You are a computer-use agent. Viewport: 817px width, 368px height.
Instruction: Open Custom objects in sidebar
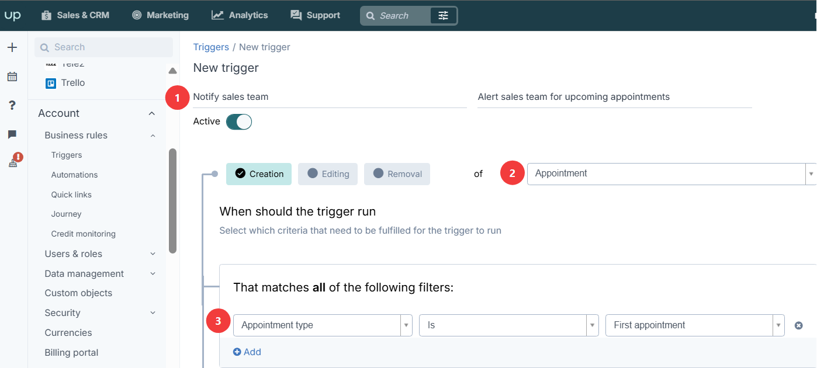[x=78, y=293]
